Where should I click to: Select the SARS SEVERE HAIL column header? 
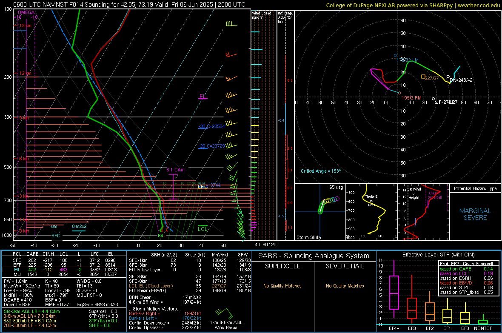[x=345, y=266]
